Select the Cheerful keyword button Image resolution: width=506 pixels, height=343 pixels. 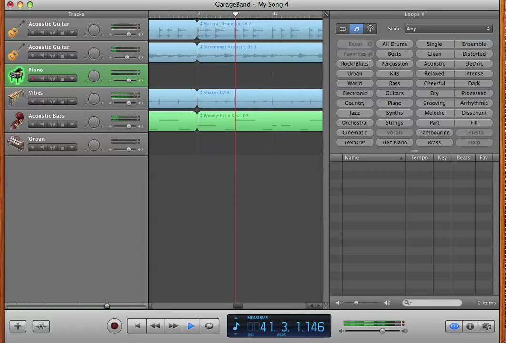click(435, 83)
